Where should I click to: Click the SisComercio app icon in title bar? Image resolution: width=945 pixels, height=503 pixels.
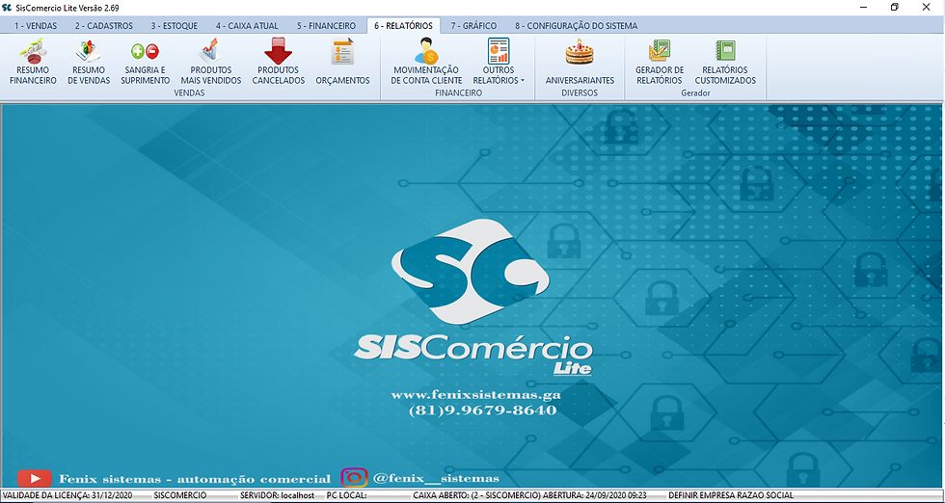8,8
